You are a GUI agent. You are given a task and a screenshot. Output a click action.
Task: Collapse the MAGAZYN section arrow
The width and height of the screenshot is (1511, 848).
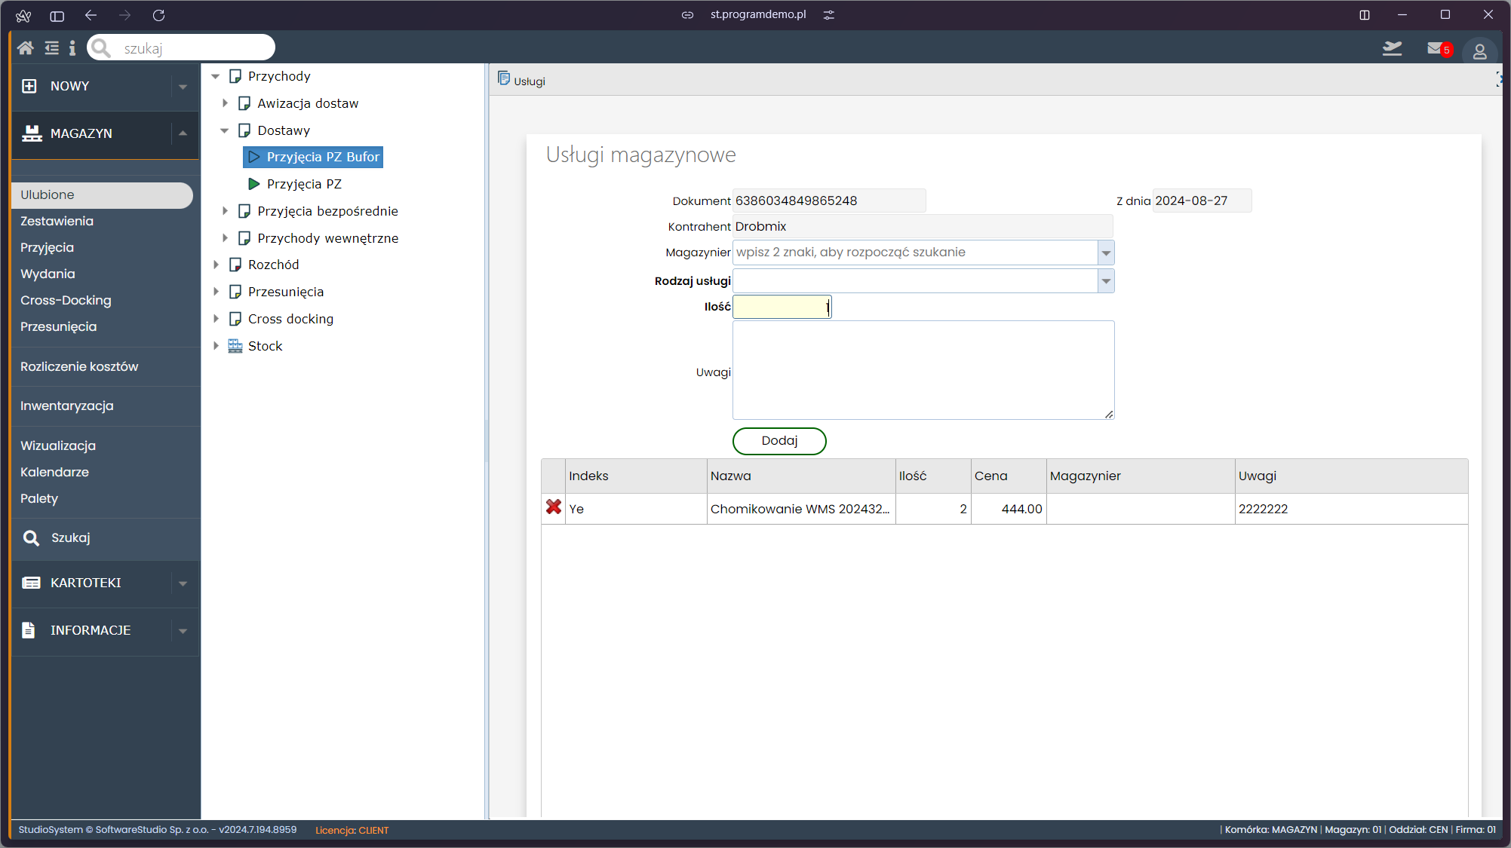pyautogui.click(x=183, y=133)
